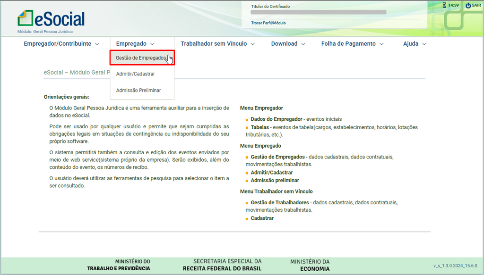The image size is (484, 275).
Task: Click the eSocial logo
Action: [51, 19]
